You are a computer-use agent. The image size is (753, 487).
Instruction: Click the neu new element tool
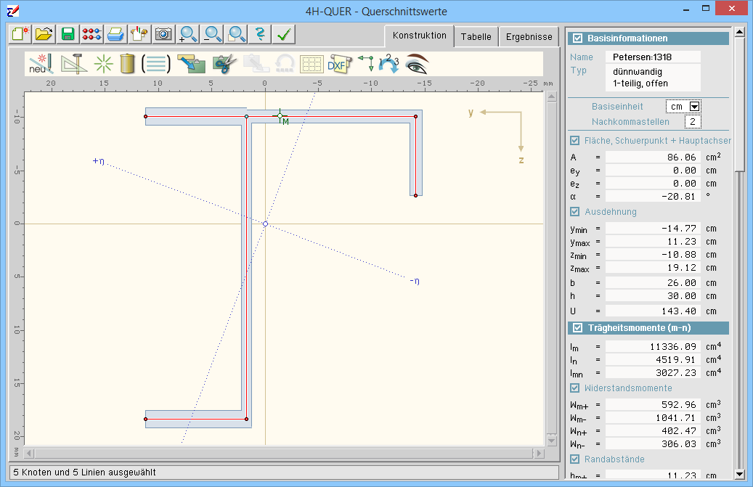41,64
